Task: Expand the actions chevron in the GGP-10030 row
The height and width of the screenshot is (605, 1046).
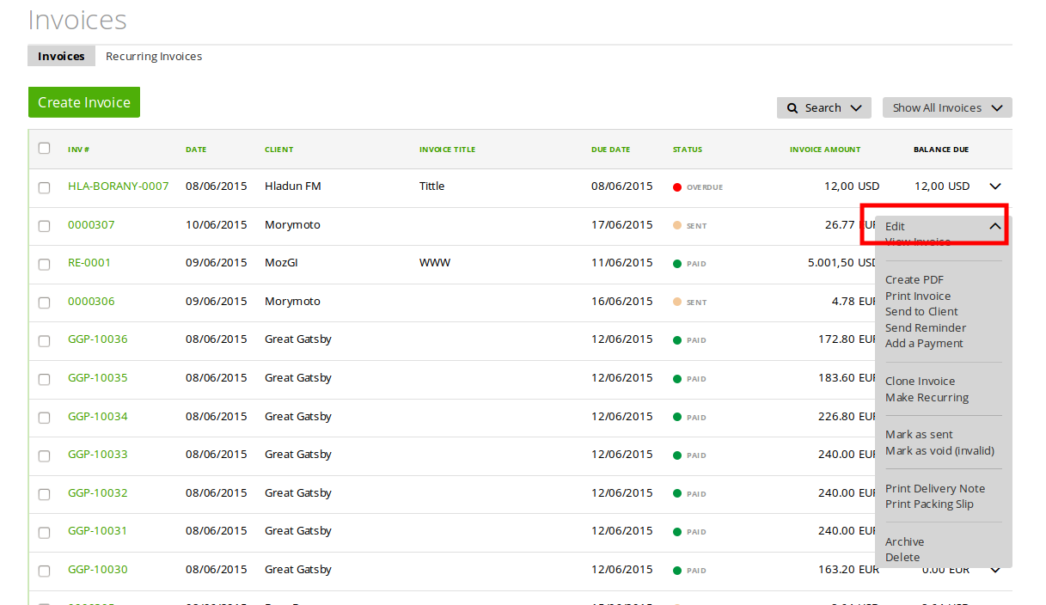Action: point(995,570)
